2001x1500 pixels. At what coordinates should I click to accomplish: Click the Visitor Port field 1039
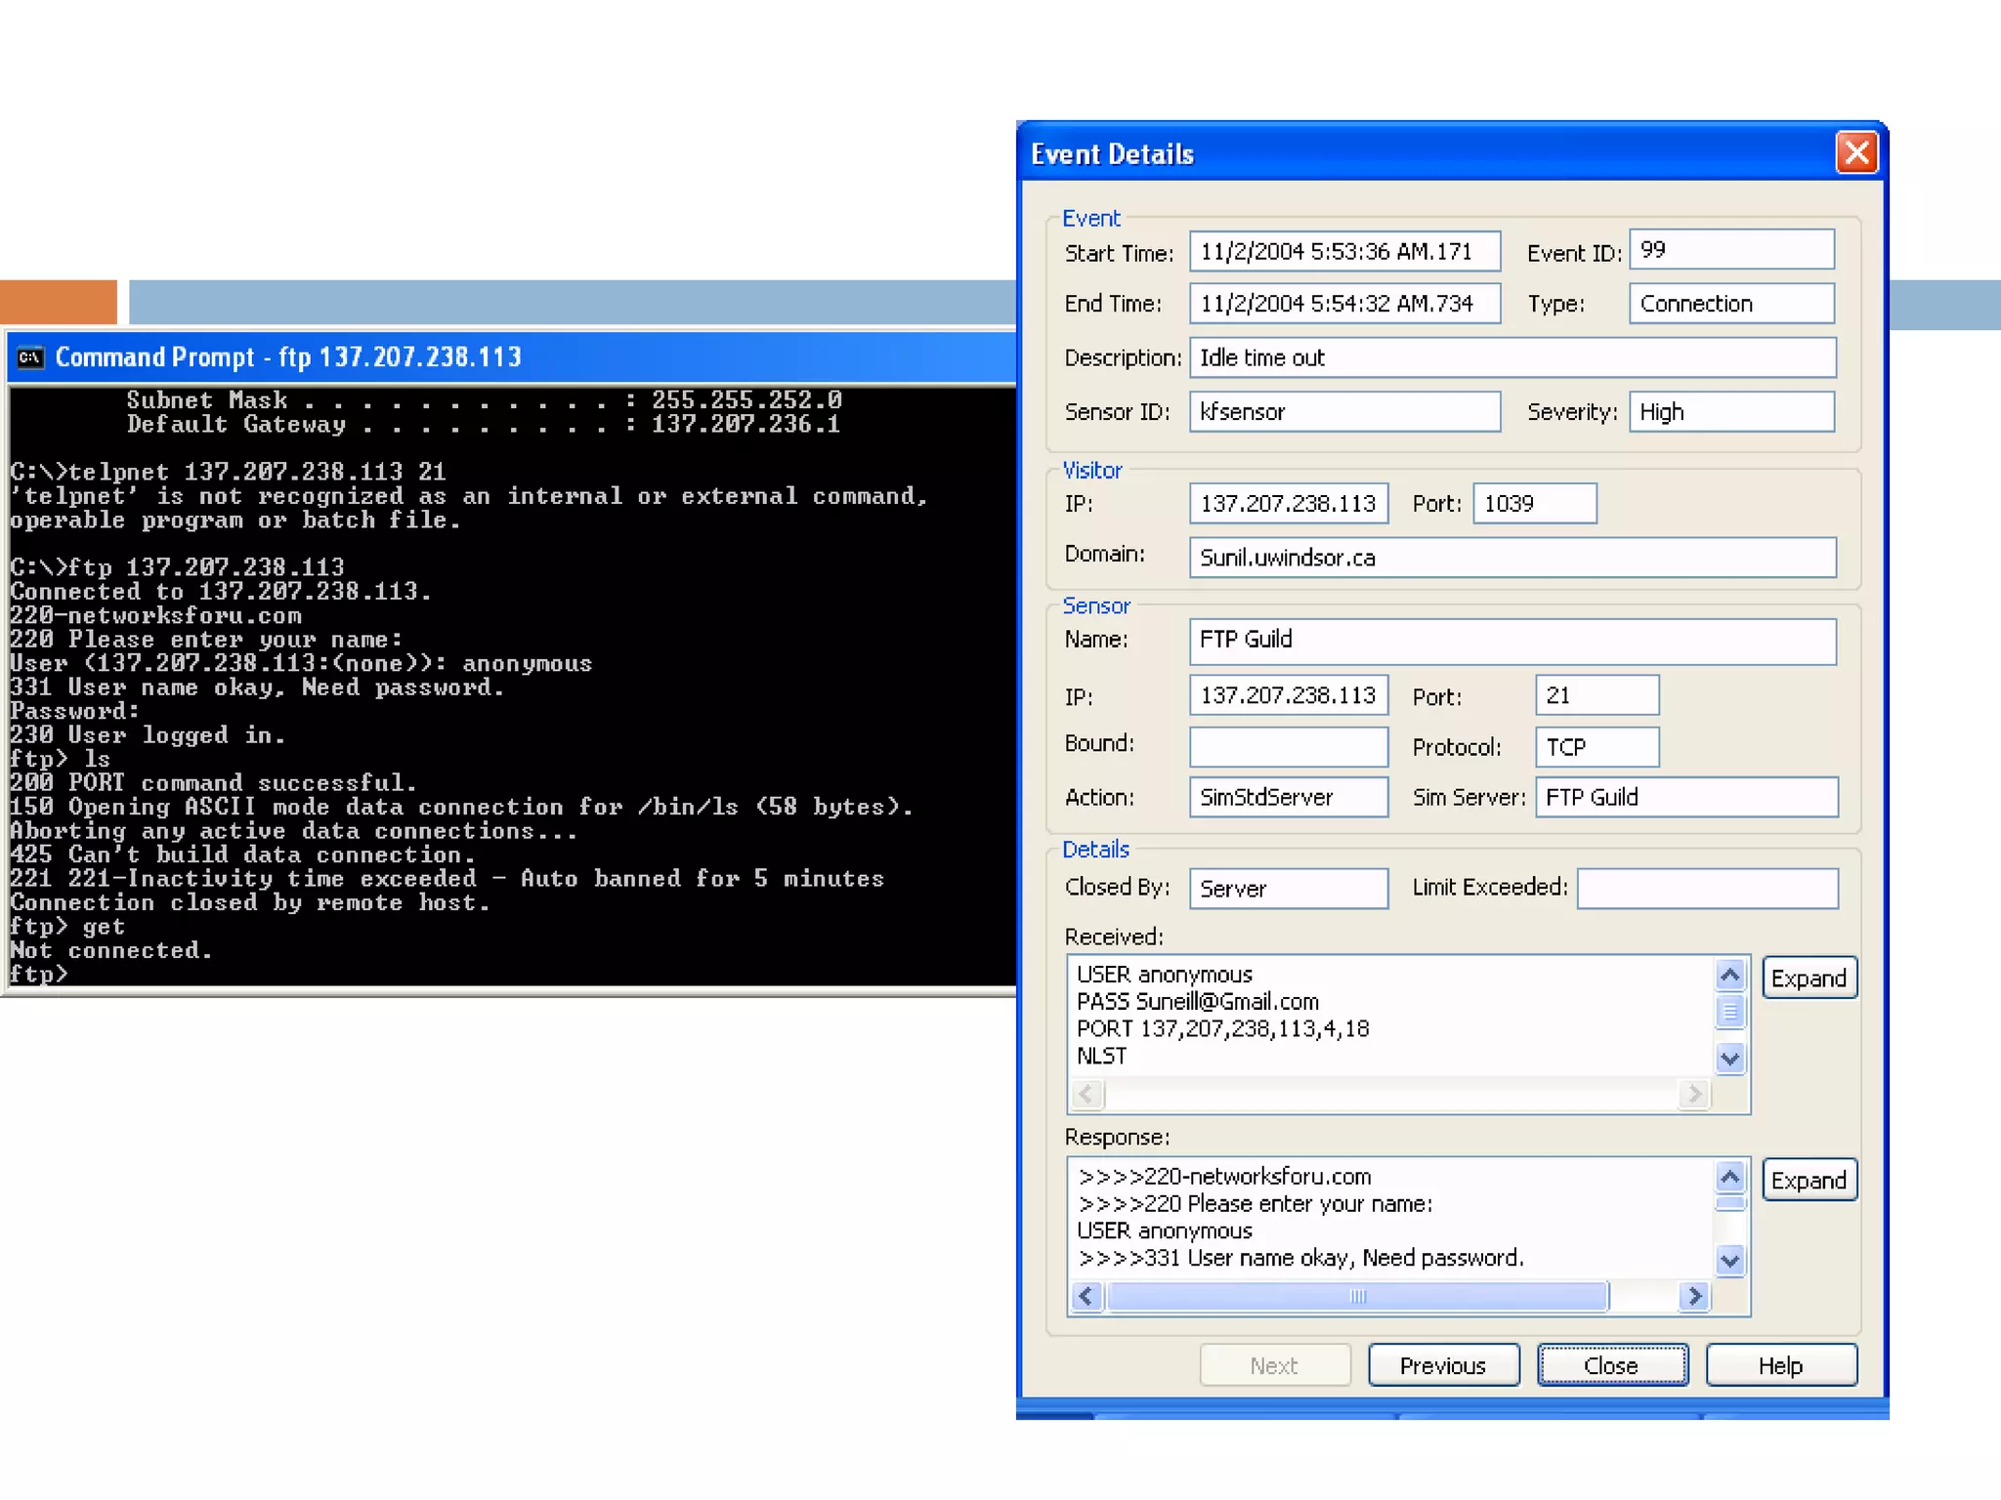[1535, 503]
